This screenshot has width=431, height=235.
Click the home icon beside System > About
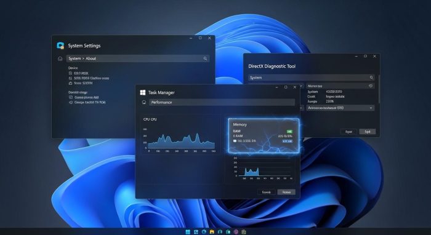[60, 58]
